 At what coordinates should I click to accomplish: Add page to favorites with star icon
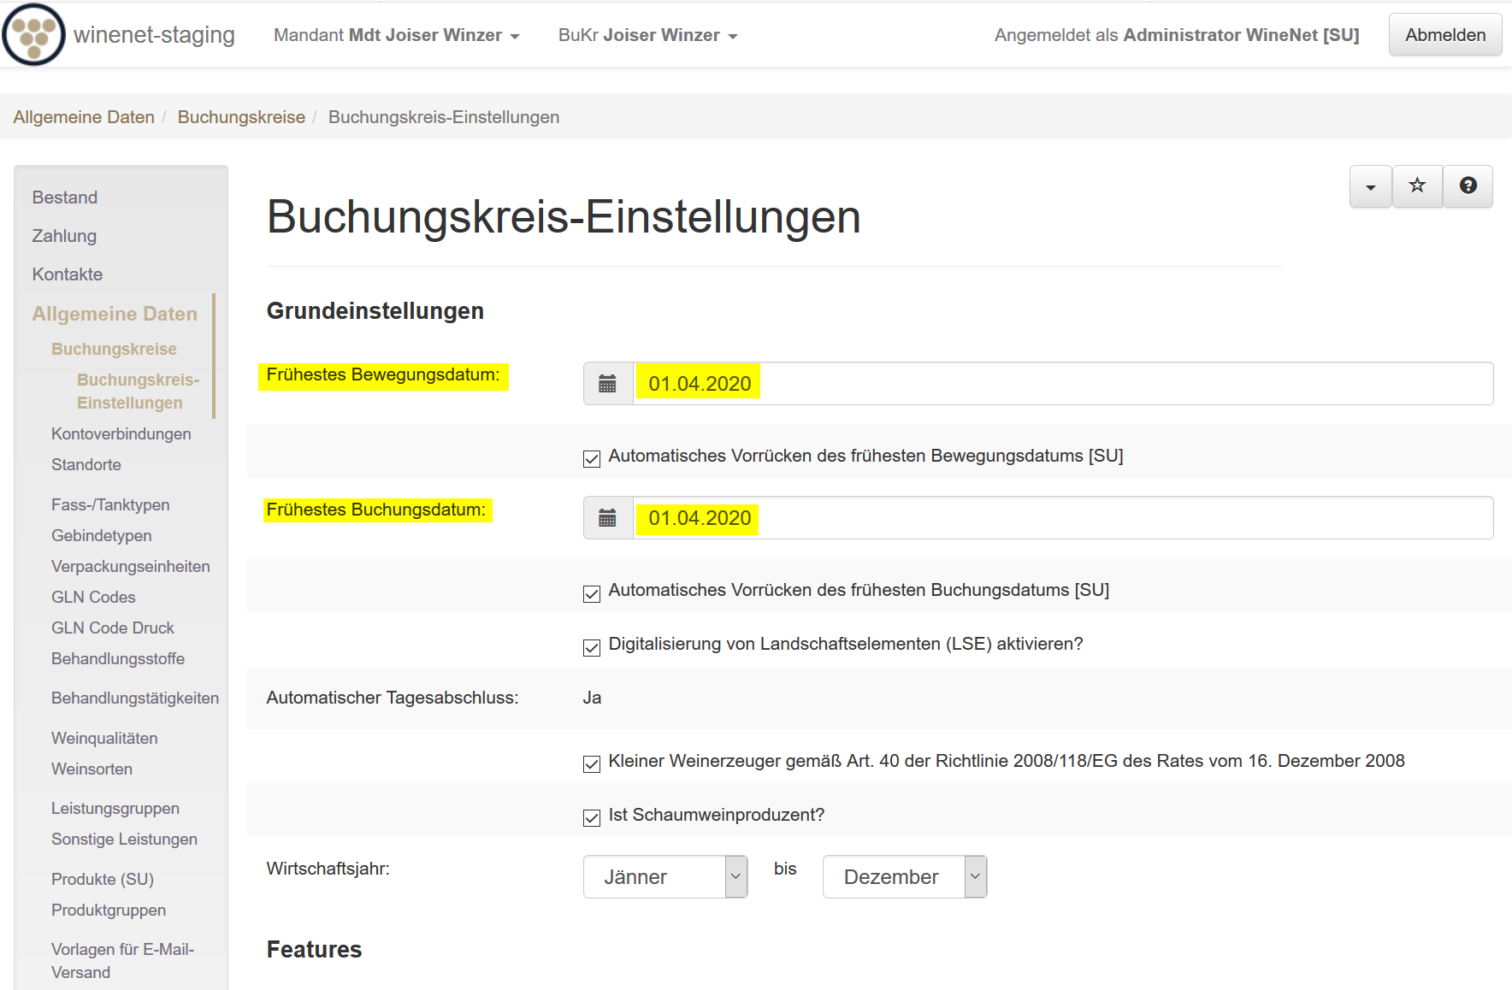coord(1417,186)
